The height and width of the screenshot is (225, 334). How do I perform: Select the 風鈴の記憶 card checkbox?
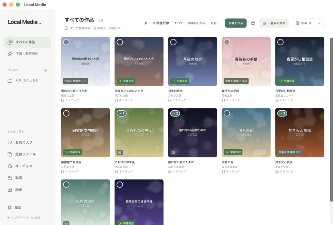[66, 185]
